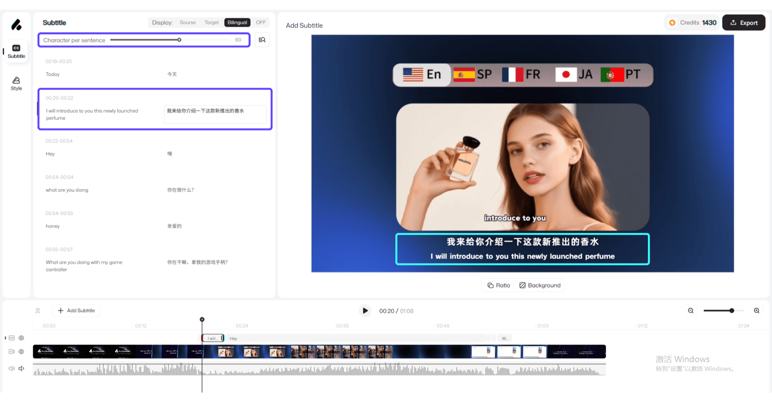Zoom out the timeline with minus magnifier

[691, 311]
